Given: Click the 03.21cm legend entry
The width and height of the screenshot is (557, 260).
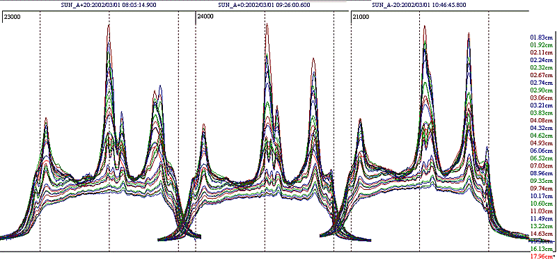Looking at the screenshot, I should point(542,106).
